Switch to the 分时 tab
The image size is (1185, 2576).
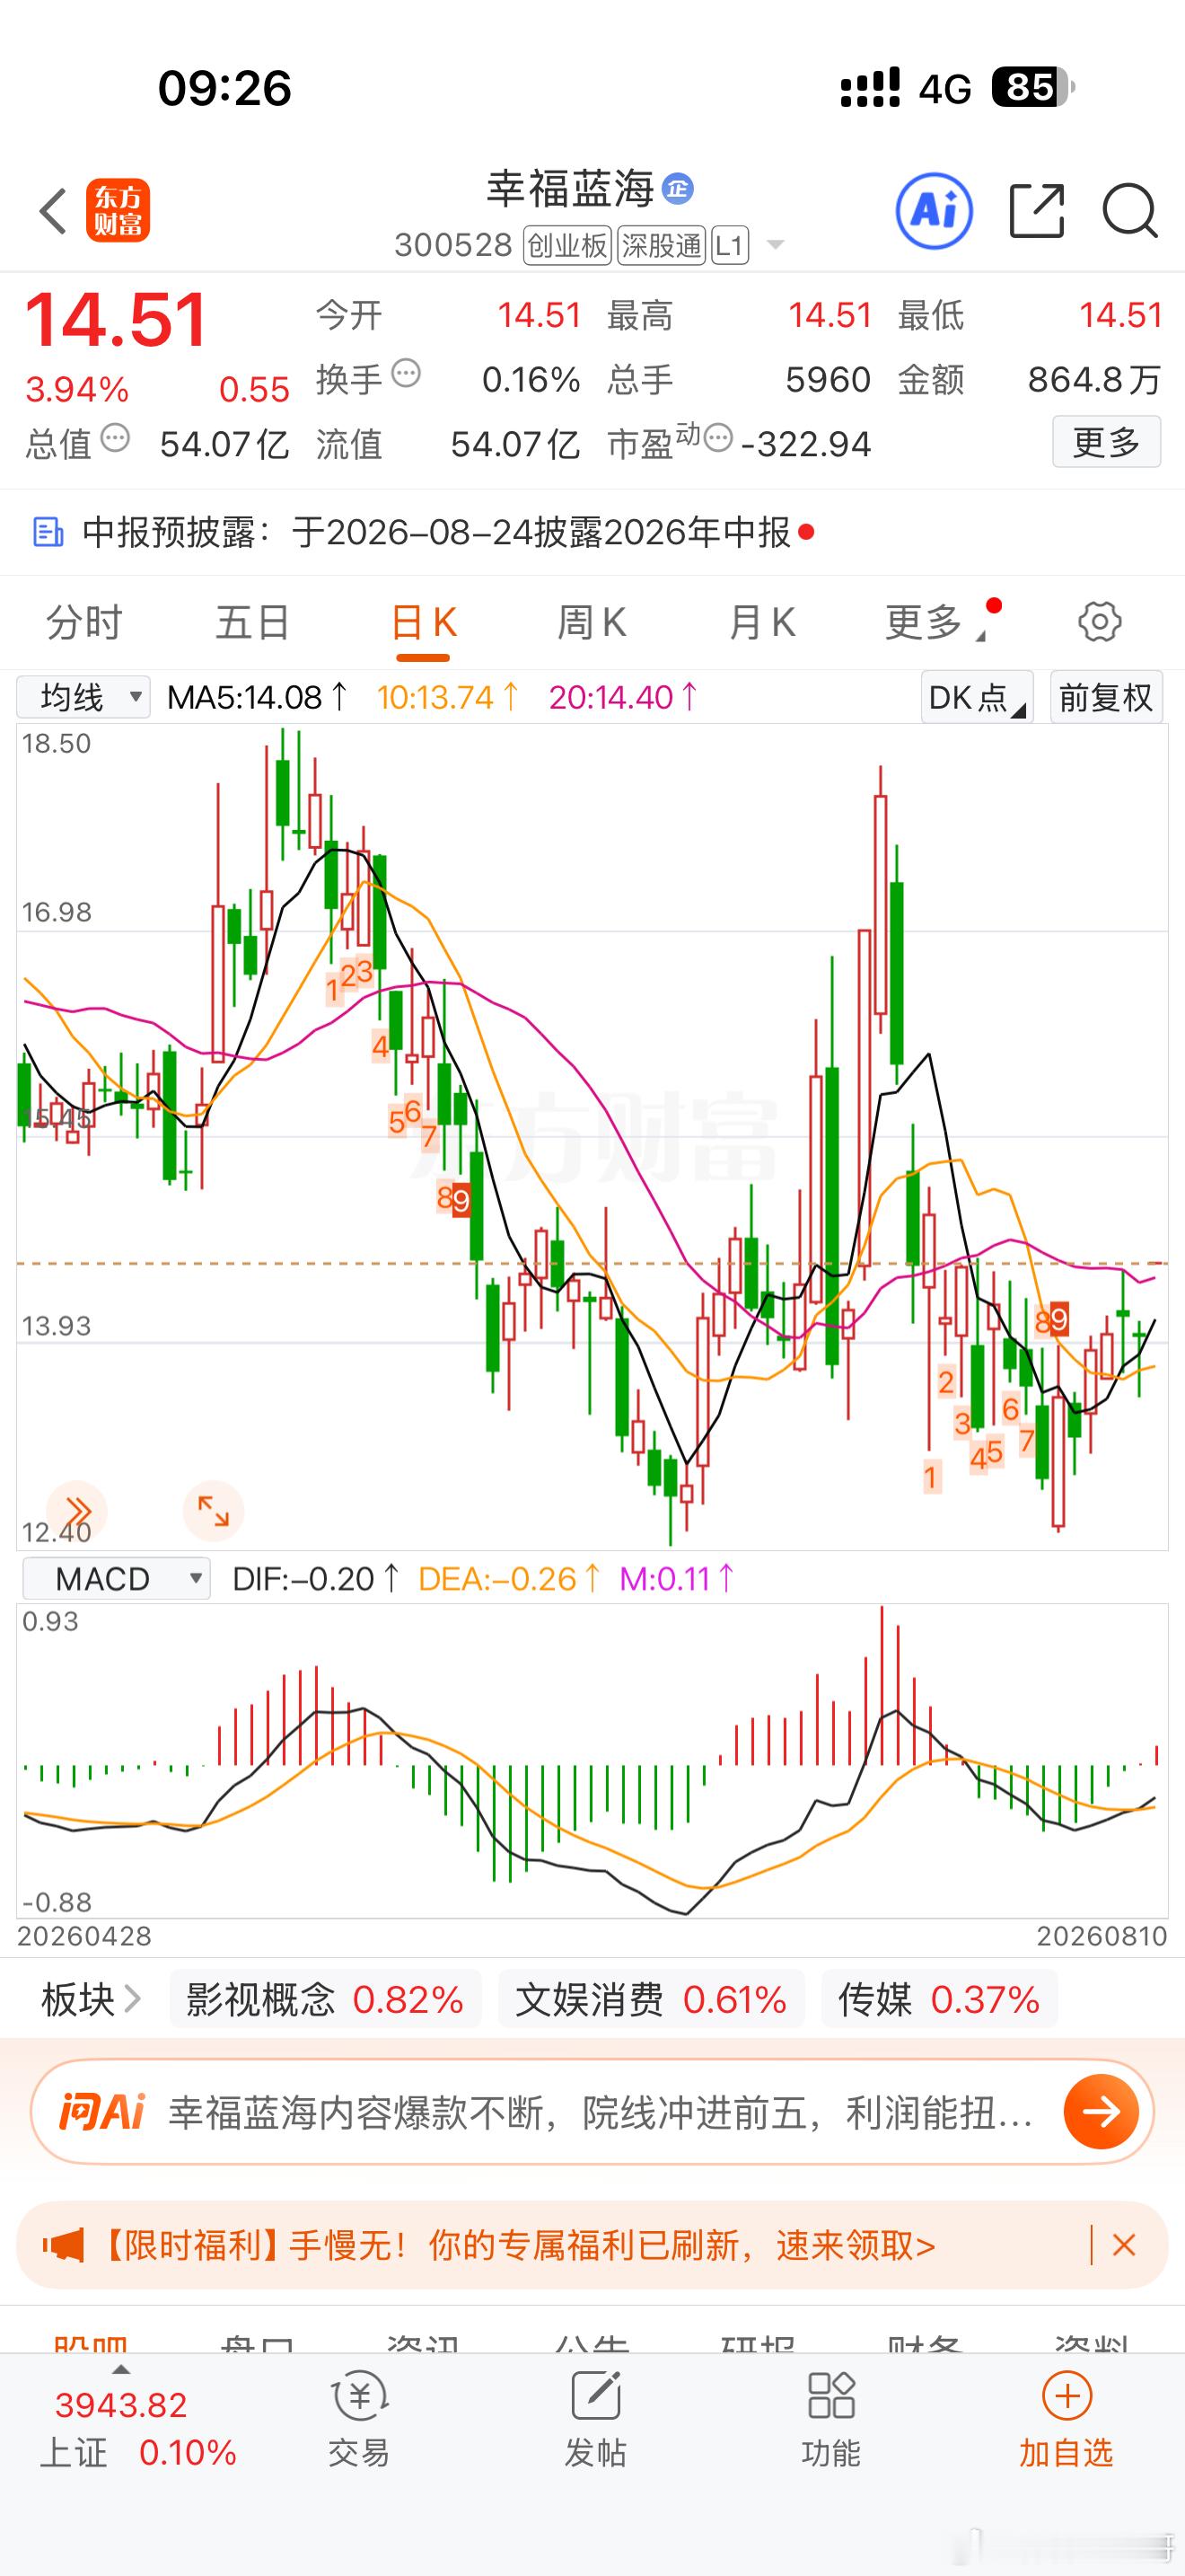tap(83, 622)
